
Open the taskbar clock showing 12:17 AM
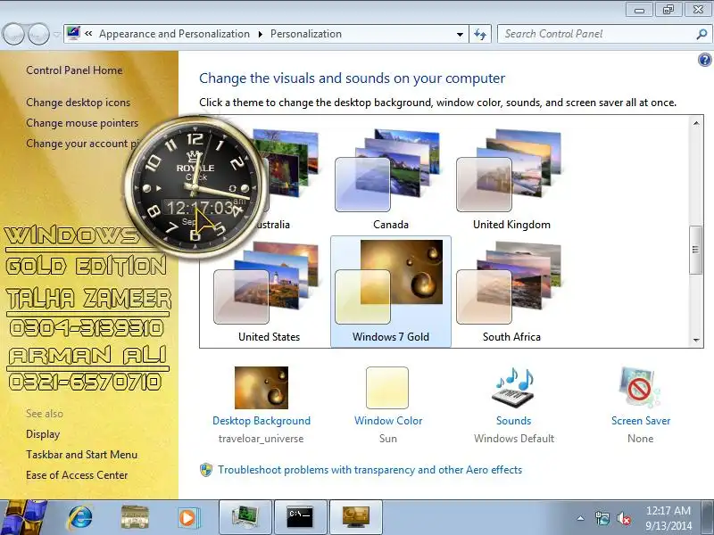(x=668, y=518)
